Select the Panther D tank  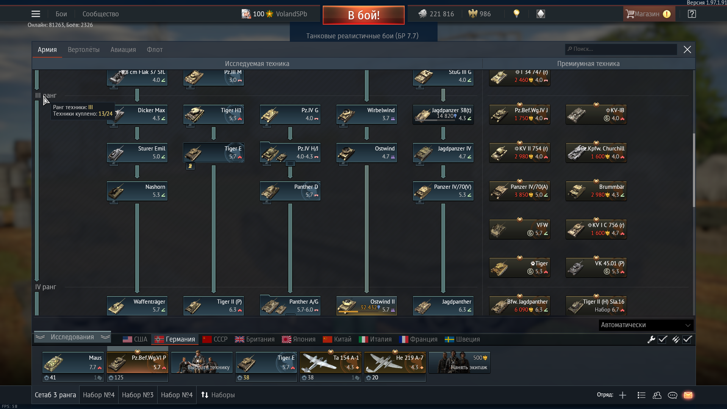pyautogui.click(x=290, y=191)
